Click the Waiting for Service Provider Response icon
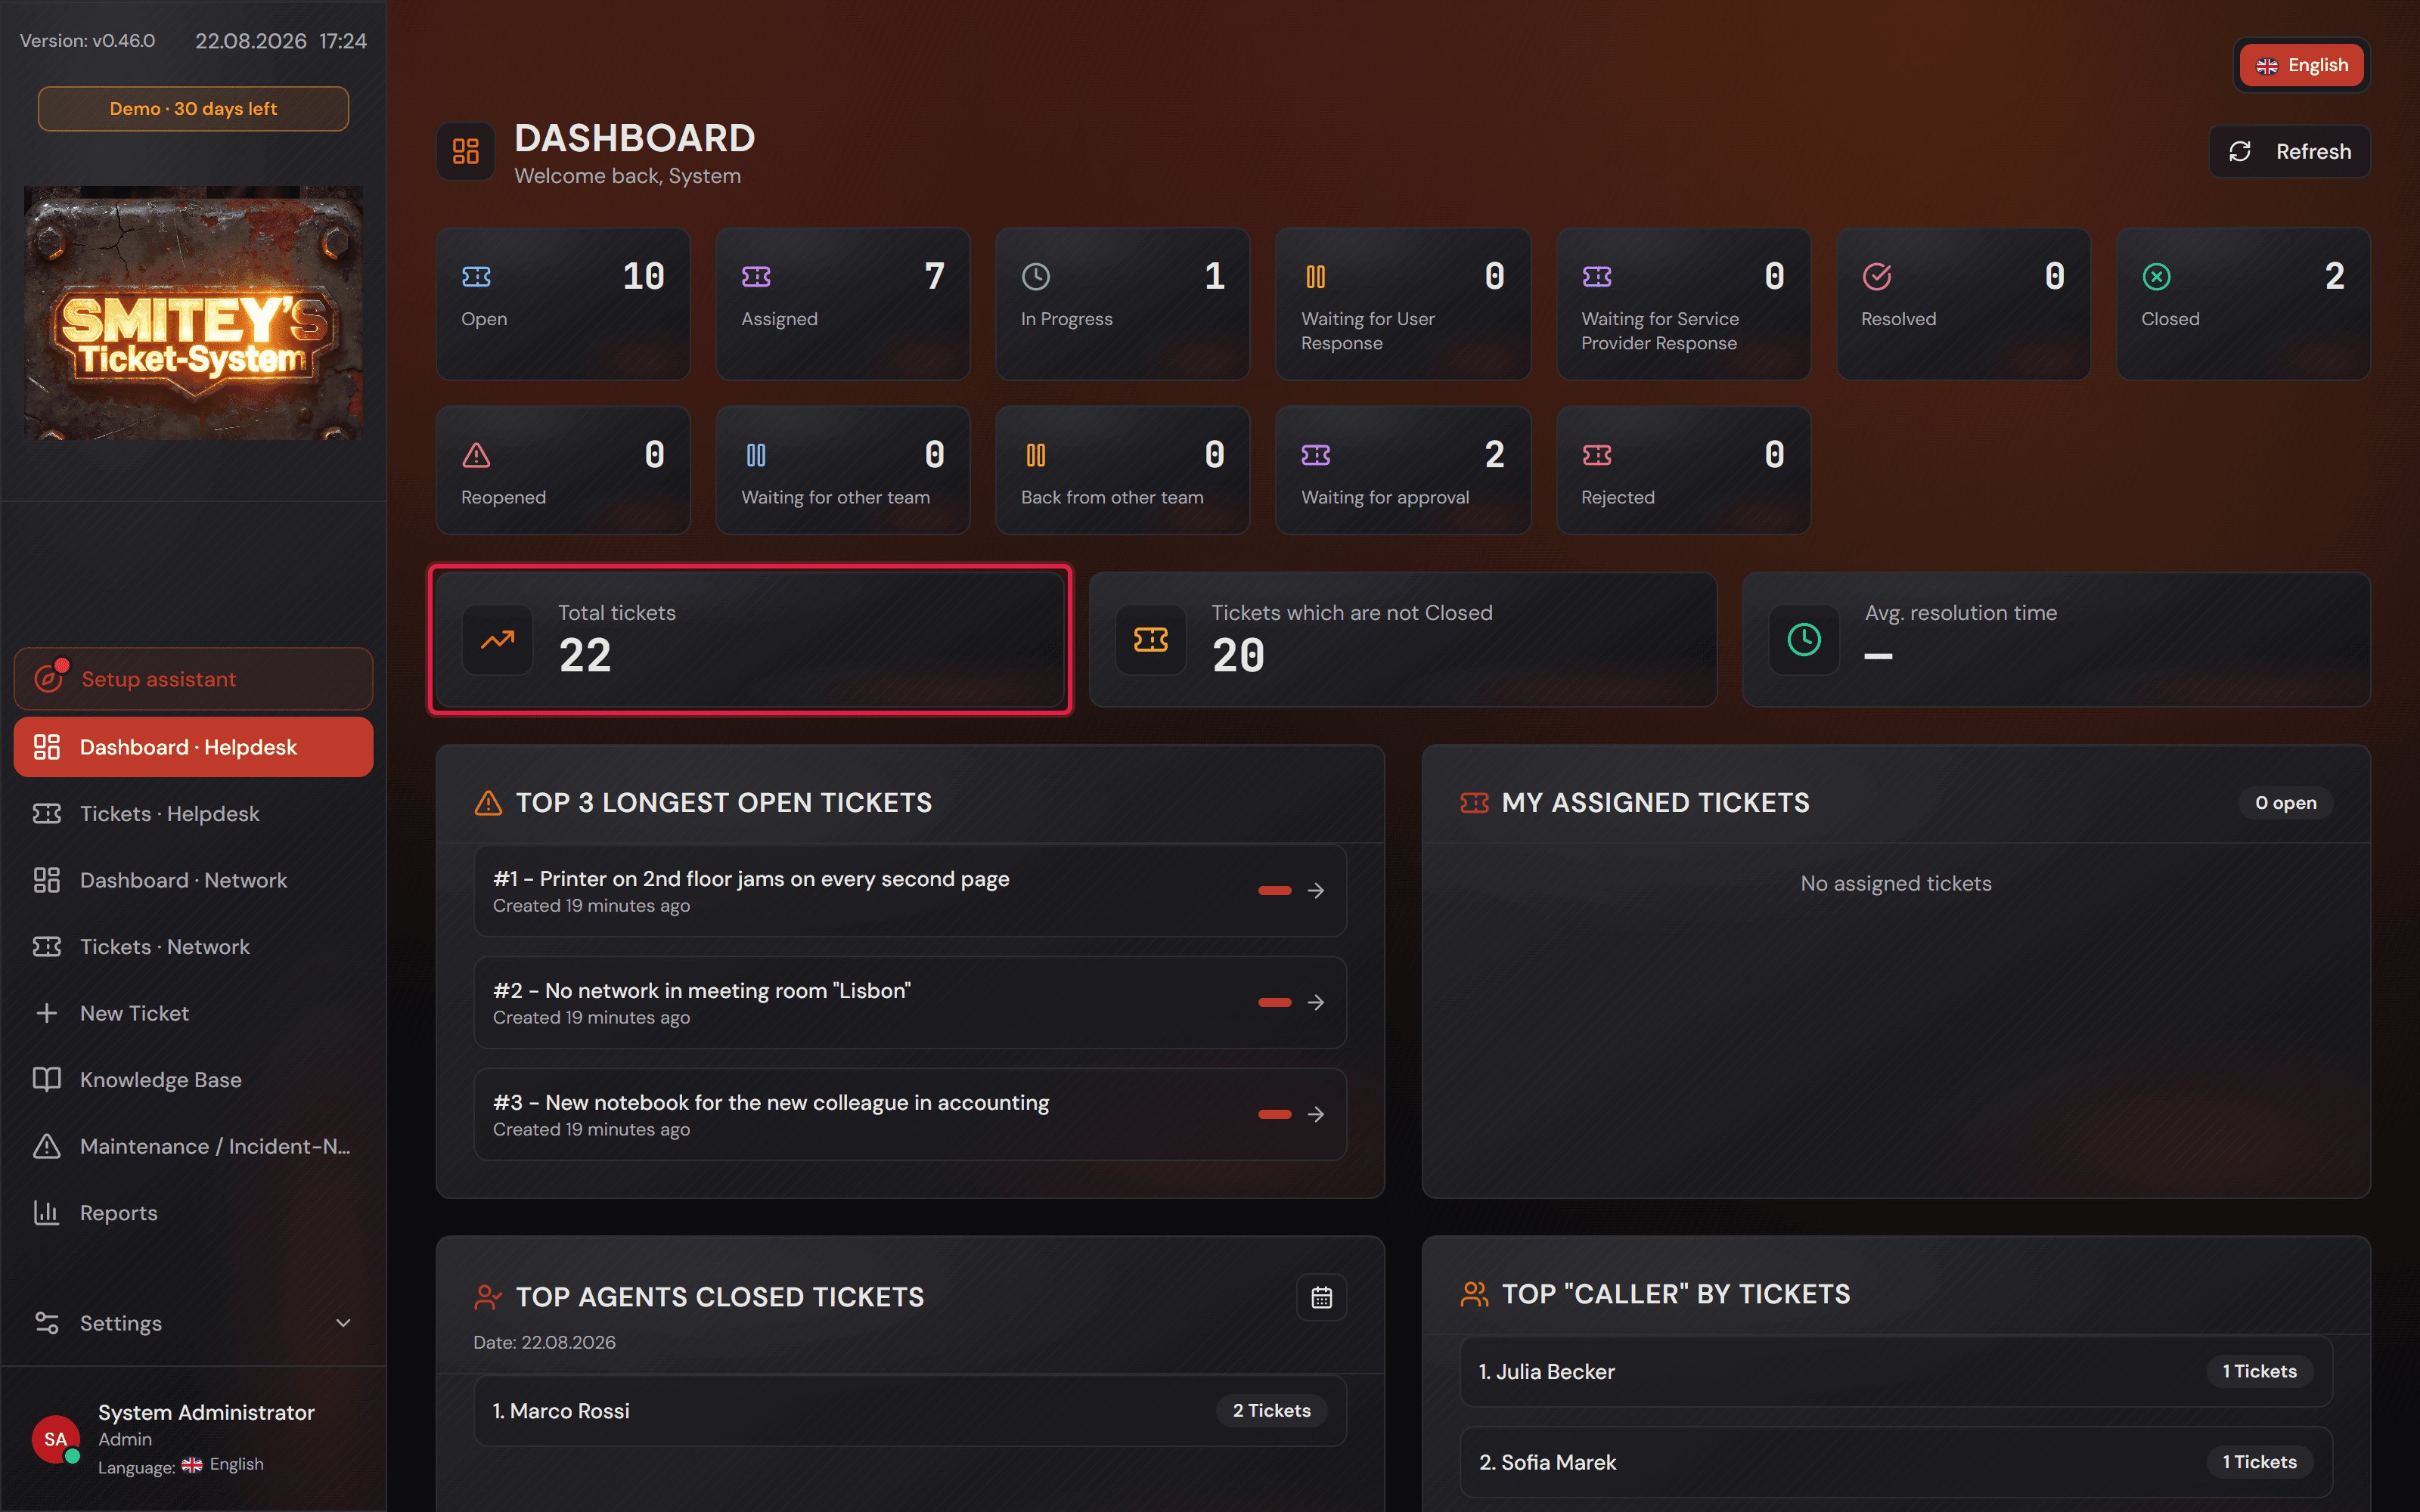The width and height of the screenshot is (2420, 1512). coord(1597,277)
